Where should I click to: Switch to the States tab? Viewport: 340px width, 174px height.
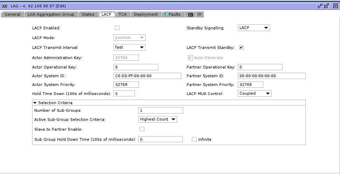tap(88, 14)
